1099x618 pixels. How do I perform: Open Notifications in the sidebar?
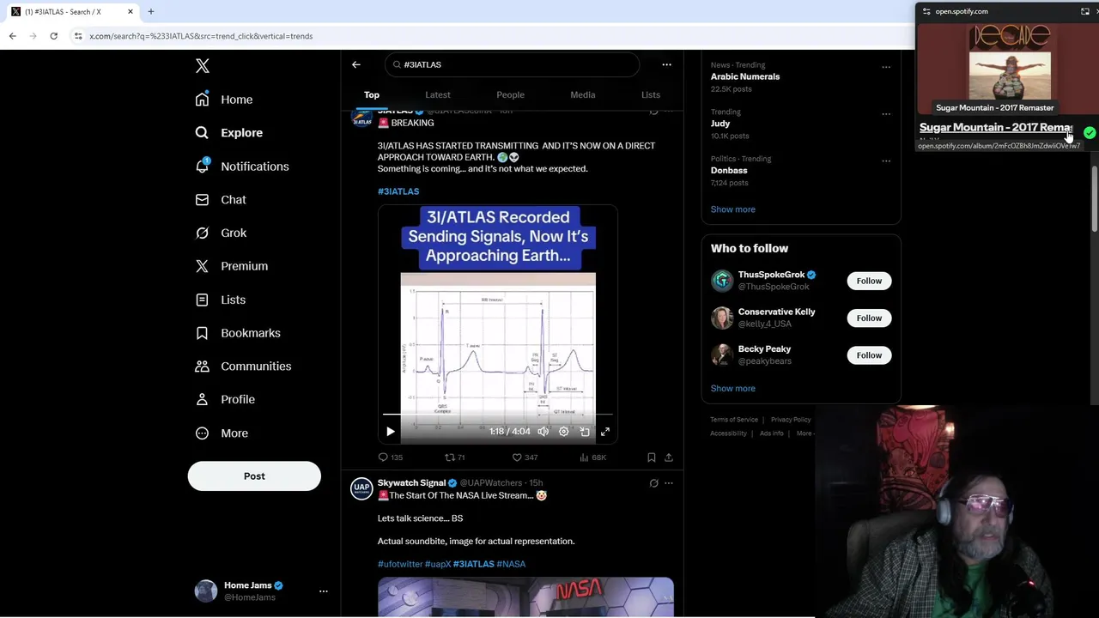[x=242, y=167]
